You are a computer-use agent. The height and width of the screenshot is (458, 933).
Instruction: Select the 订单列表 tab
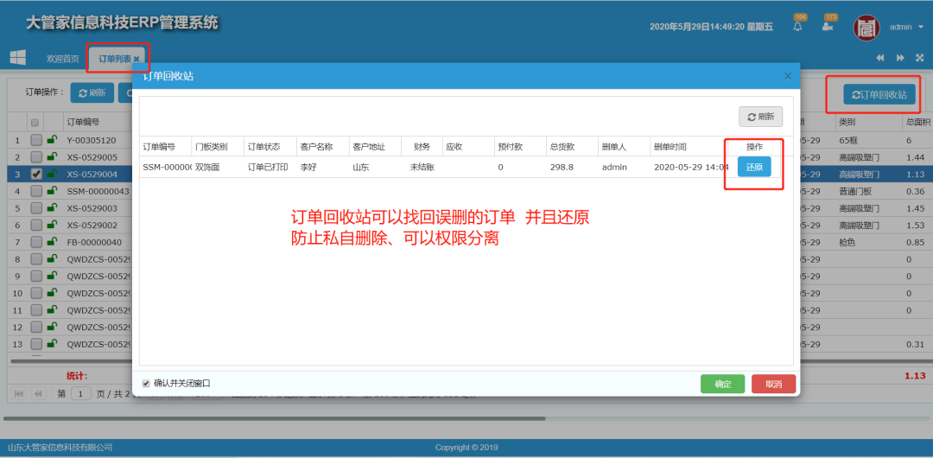pos(114,59)
